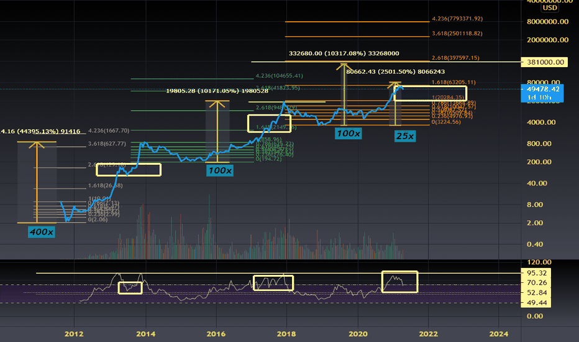Select the 100x label under the 2016 arrow
Viewport: 579px width, 342px height.
[220, 170]
